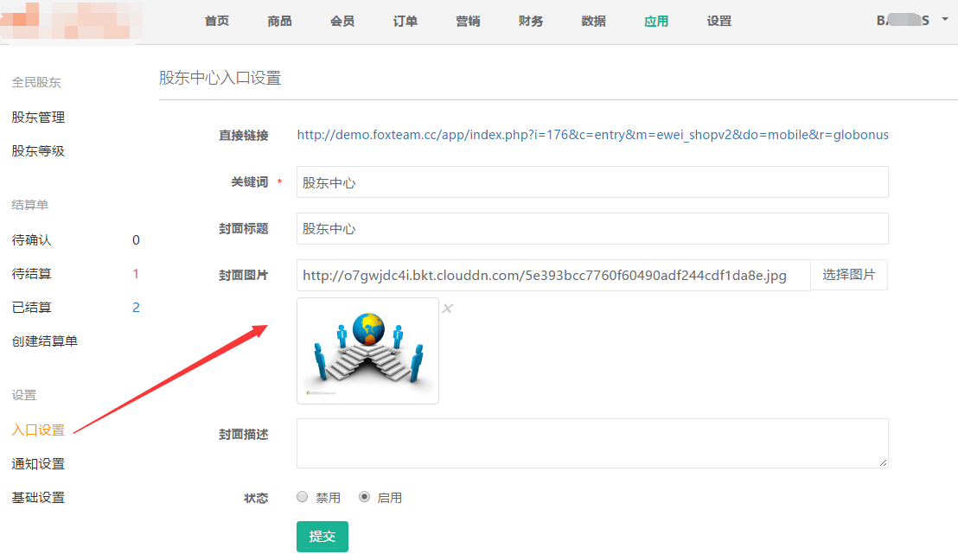Open the 会员 menu
The height and width of the screenshot is (554, 958).
(x=342, y=22)
